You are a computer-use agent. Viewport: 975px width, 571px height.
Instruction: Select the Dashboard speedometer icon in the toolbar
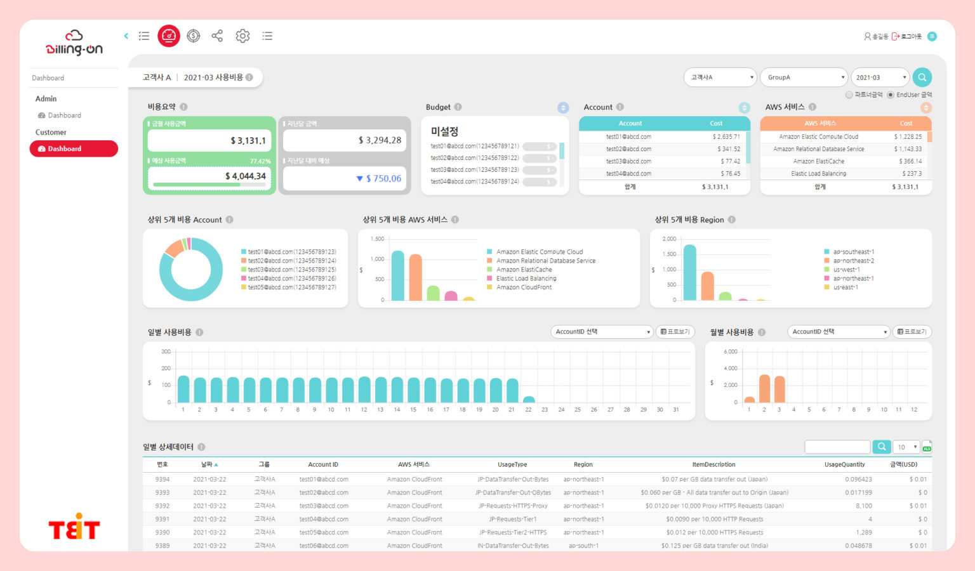(168, 36)
